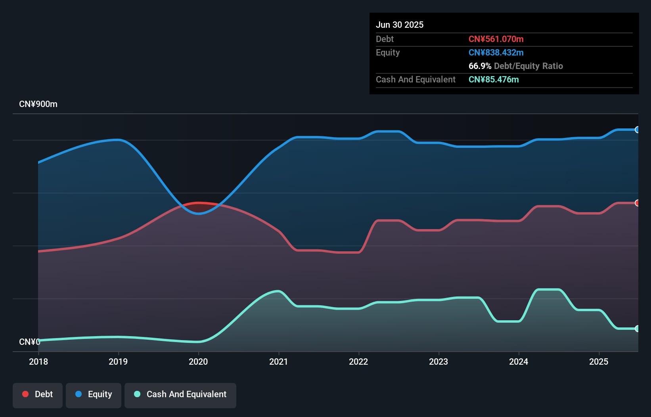Toggle the Debt series visibility
The image size is (651, 417).
[38, 394]
